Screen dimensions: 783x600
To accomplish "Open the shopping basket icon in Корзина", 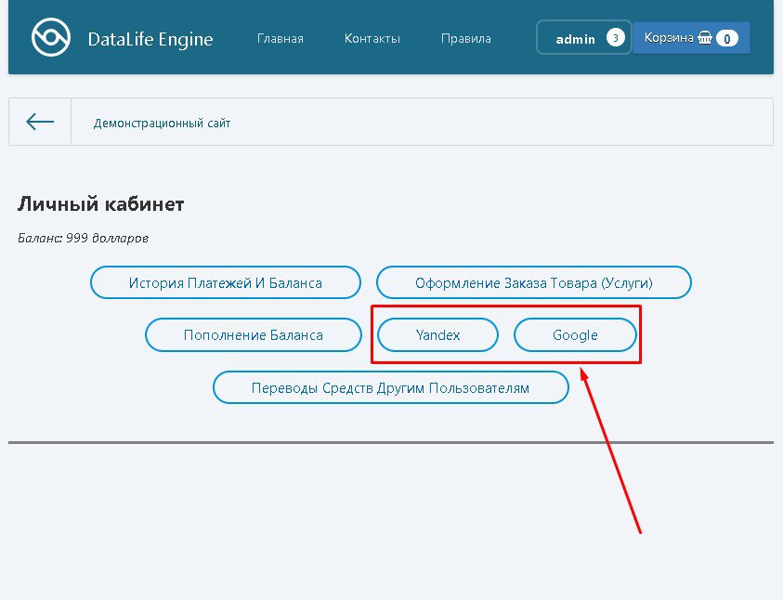I will [705, 37].
